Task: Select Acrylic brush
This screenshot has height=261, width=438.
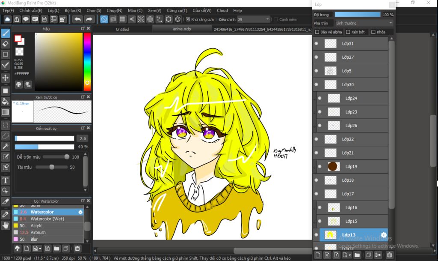Action: coord(48,225)
